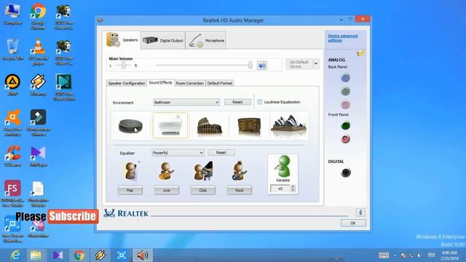Open the Environment dropdown showing Bathroom
This screenshot has width=466, height=262.
[x=186, y=102]
